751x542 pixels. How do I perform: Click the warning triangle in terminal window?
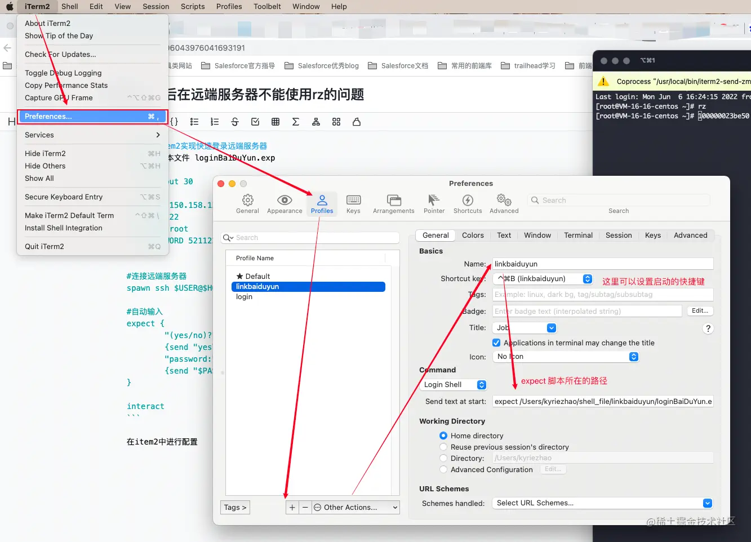click(603, 81)
